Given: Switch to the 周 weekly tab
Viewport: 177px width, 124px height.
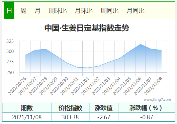Looking at the screenshot, I should [23, 11].
